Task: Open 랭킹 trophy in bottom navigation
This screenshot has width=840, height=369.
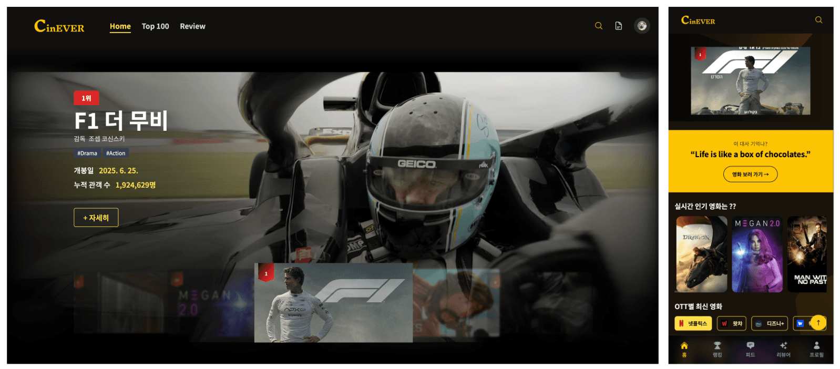Action: [718, 350]
